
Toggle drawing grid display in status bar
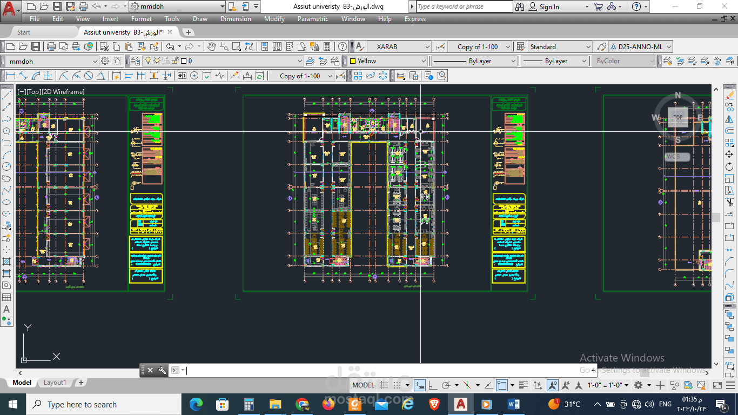(x=384, y=385)
